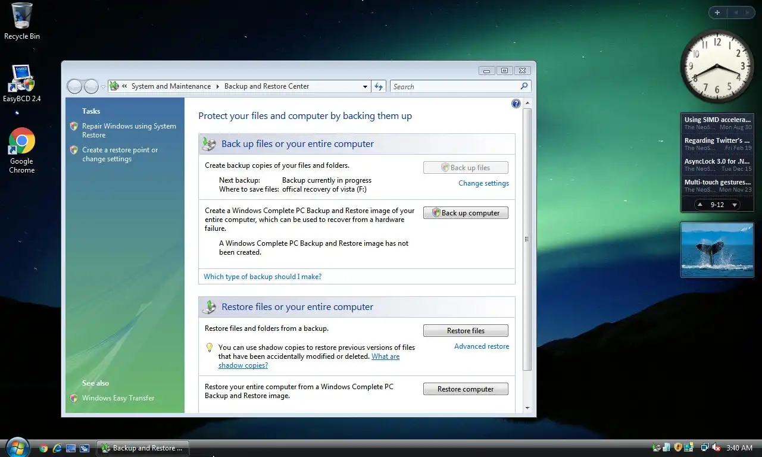Open Which type of backup should I make
Image resolution: width=762 pixels, height=457 pixels.
coord(263,277)
